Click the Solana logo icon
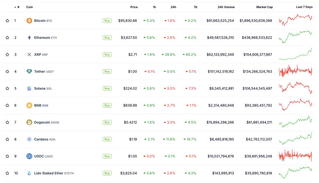This screenshot has height=183, width=319. (x=29, y=88)
